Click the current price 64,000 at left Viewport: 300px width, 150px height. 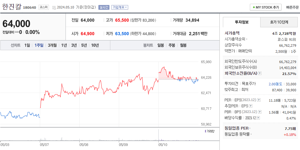click(16, 24)
